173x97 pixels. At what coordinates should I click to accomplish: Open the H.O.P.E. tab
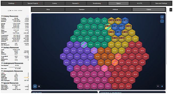(140, 3)
